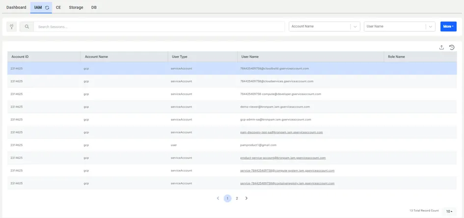The height and width of the screenshot is (218, 464).
Task: Click the 13 Total Record Count label
Action: (x=424, y=211)
